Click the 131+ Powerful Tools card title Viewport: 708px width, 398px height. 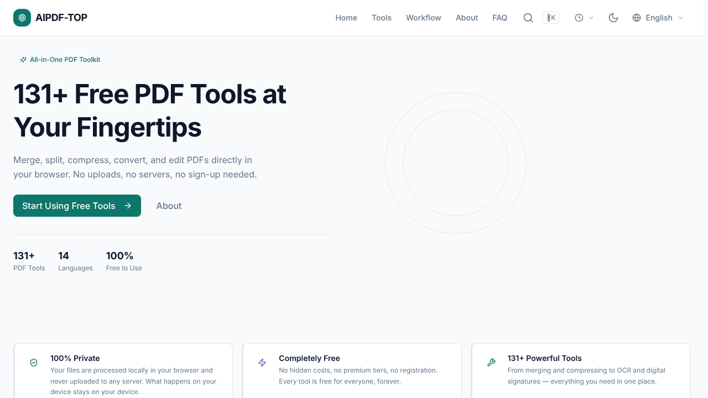[545, 358]
